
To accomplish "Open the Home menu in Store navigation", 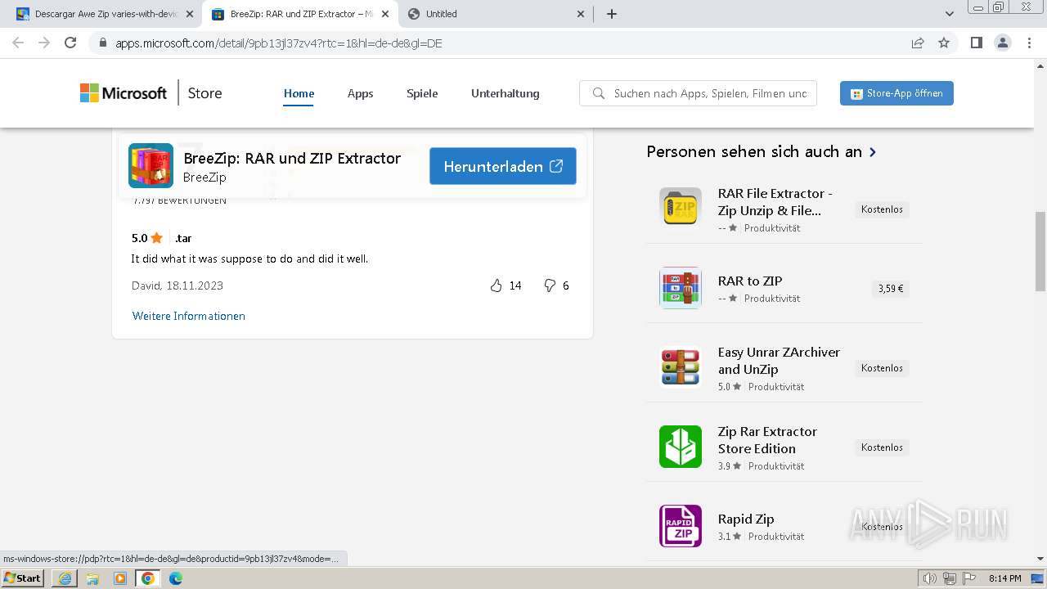I will [299, 93].
